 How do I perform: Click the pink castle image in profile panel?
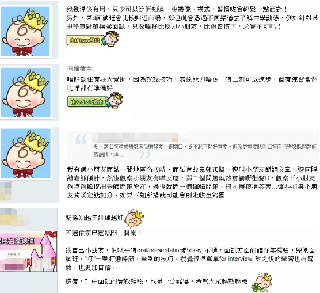click(x=28, y=252)
